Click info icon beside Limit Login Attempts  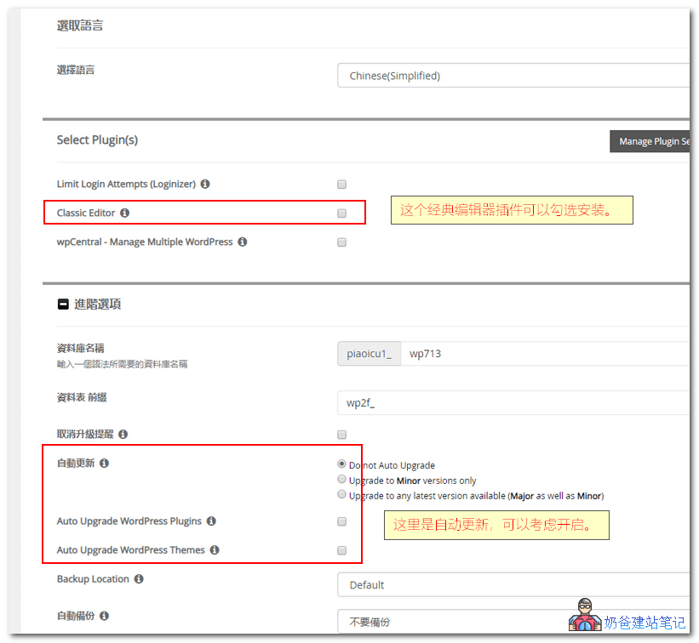tap(205, 184)
